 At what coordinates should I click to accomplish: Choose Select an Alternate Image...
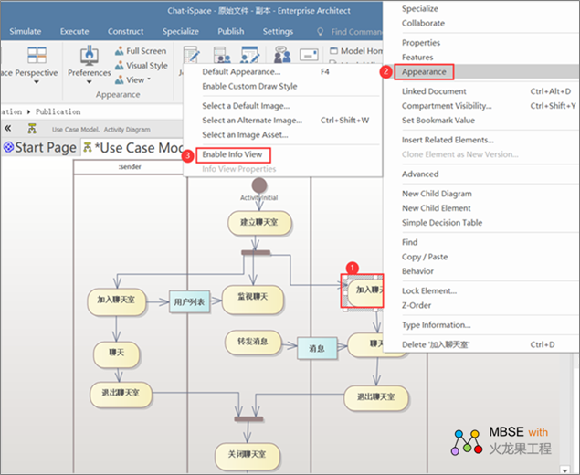point(252,121)
